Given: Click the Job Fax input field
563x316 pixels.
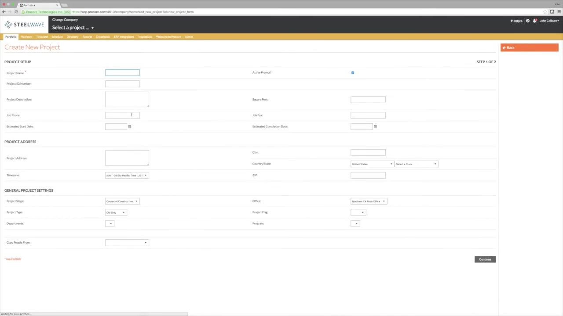Looking at the screenshot, I should 368,115.
